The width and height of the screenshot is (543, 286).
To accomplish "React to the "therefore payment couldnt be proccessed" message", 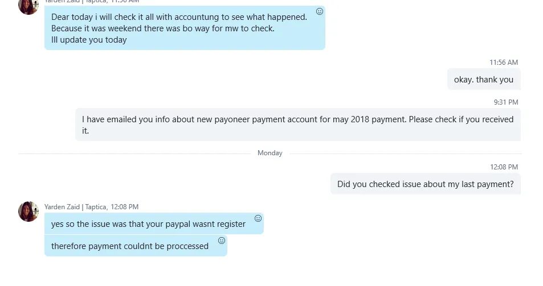I will coord(222,241).
